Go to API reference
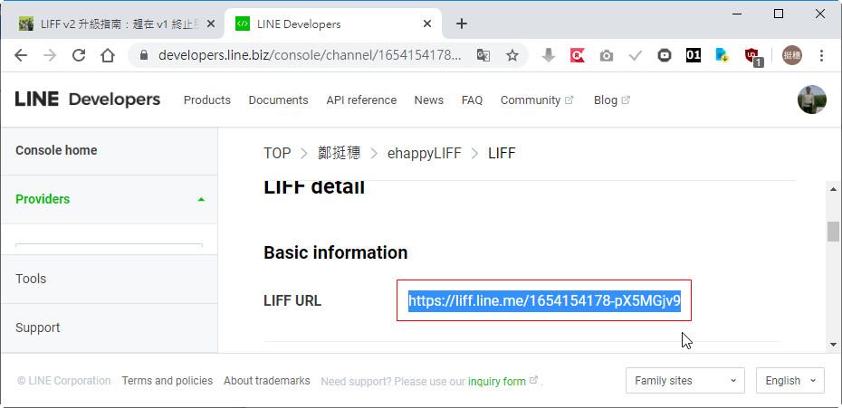The height and width of the screenshot is (408, 842). [x=361, y=100]
